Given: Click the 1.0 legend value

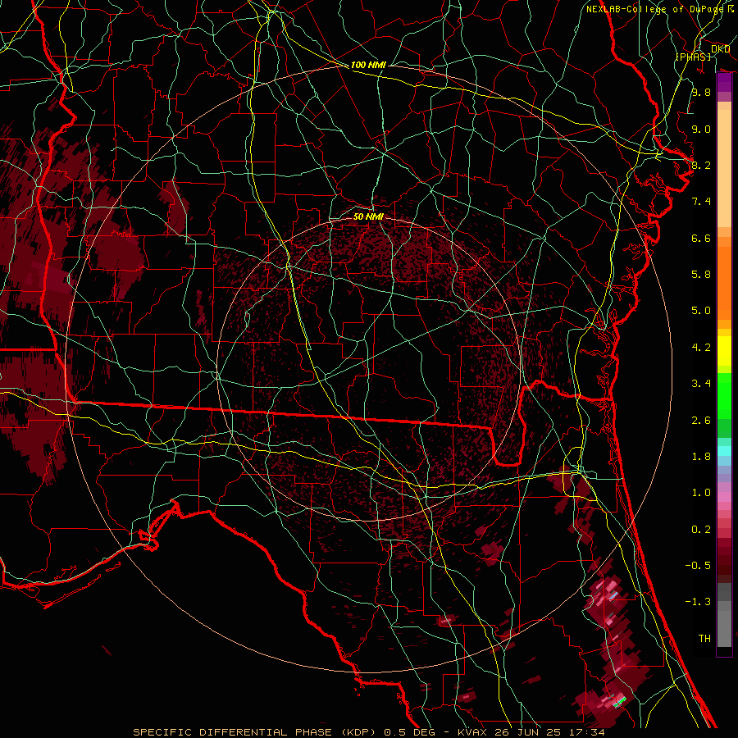Looking at the screenshot, I should [x=701, y=493].
